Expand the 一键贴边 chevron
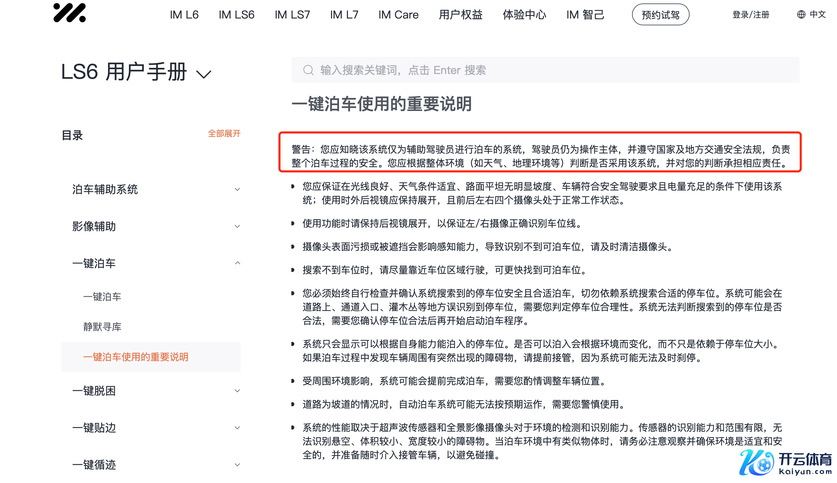Screen dimensions: 837x483 click(x=237, y=428)
